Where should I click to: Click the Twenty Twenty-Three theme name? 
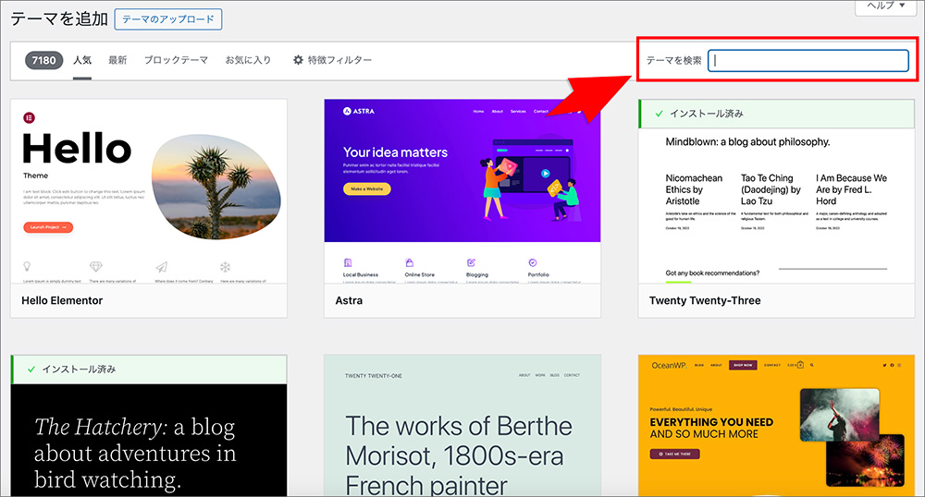coord(705,300)
